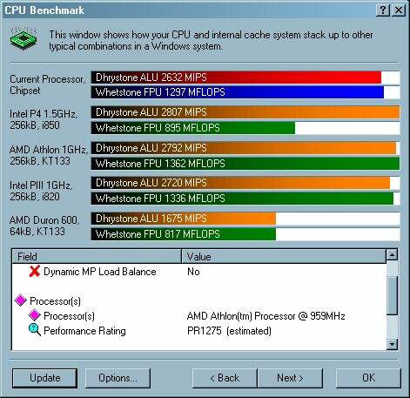The width and height of the screenshot is (410, 398).
Task: Go to the previous page with < Back
Action: [225, 378]
